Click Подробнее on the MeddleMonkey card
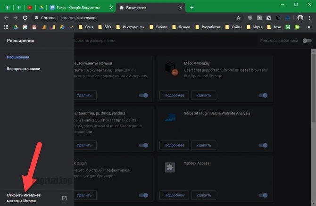The image size is (316, 206). pyautogui.click(x=174, y=95)
